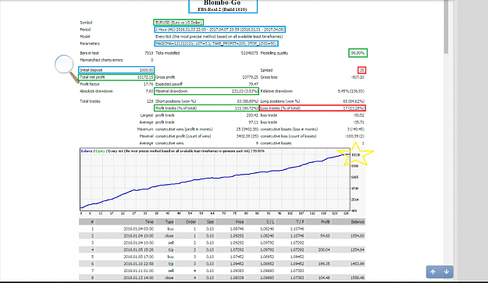The height and width of the screenshot is (283, 488).
Task: Select average profit trade value '97.11'
Action: point(253,122)
